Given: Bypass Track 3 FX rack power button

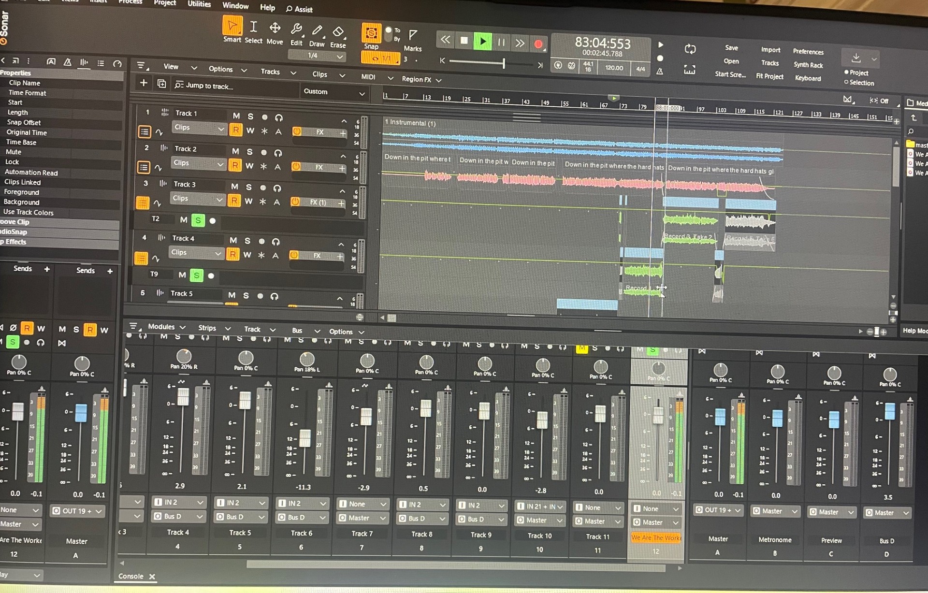Looking at the screenshot, I should [295, 202].
